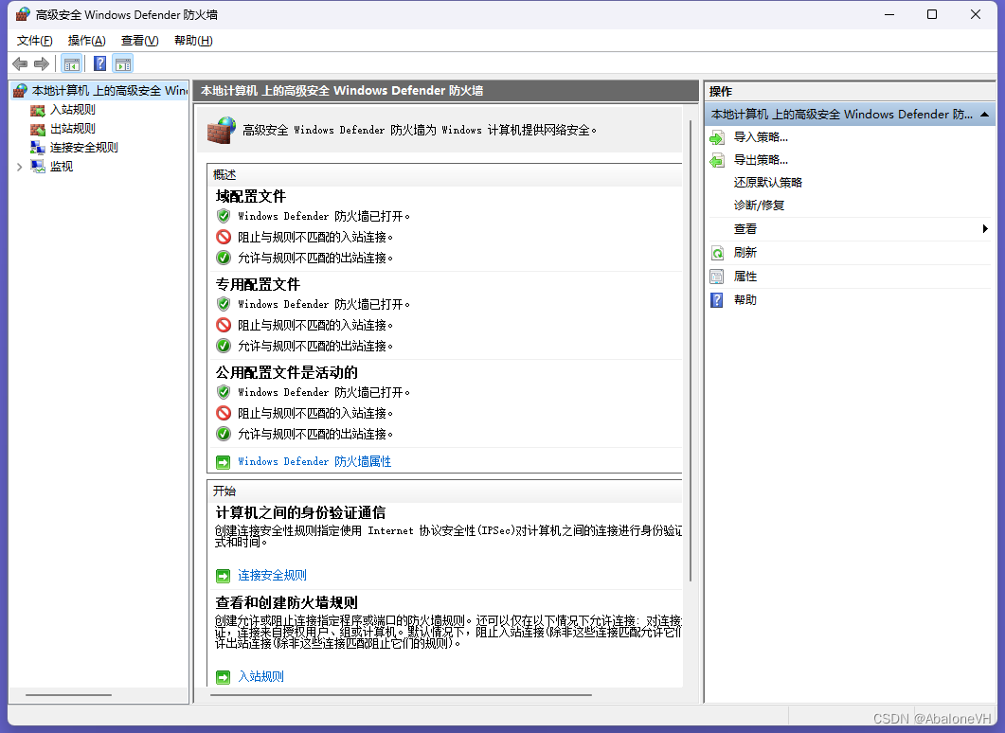Select 诊断/修复 in actions pane
This screenshot has height=733, width=1005.
click(x=759, y=206)
